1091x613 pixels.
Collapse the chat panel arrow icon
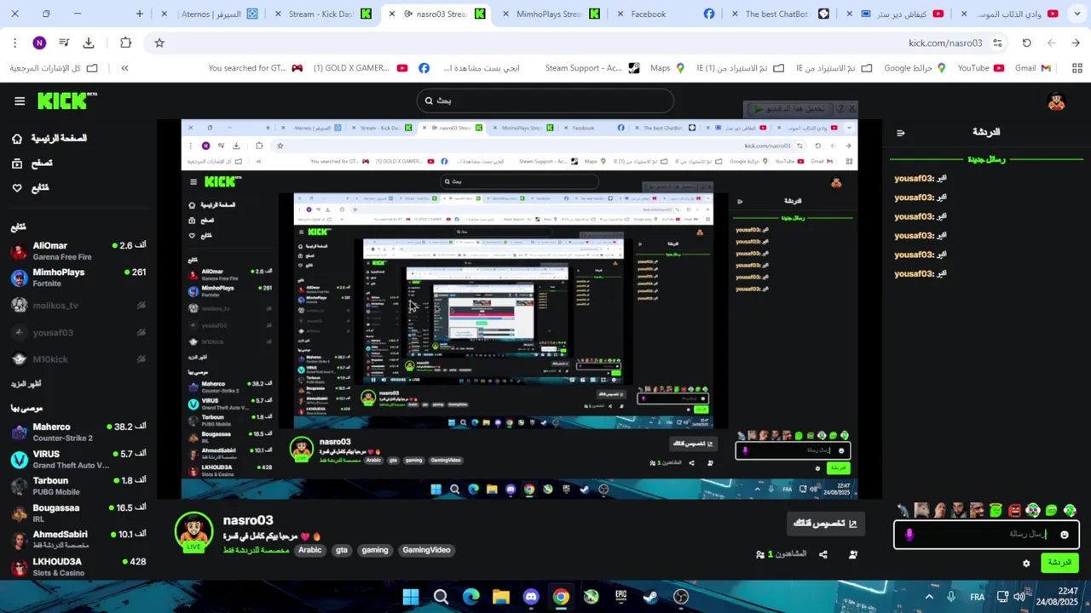tap(901, 133)
